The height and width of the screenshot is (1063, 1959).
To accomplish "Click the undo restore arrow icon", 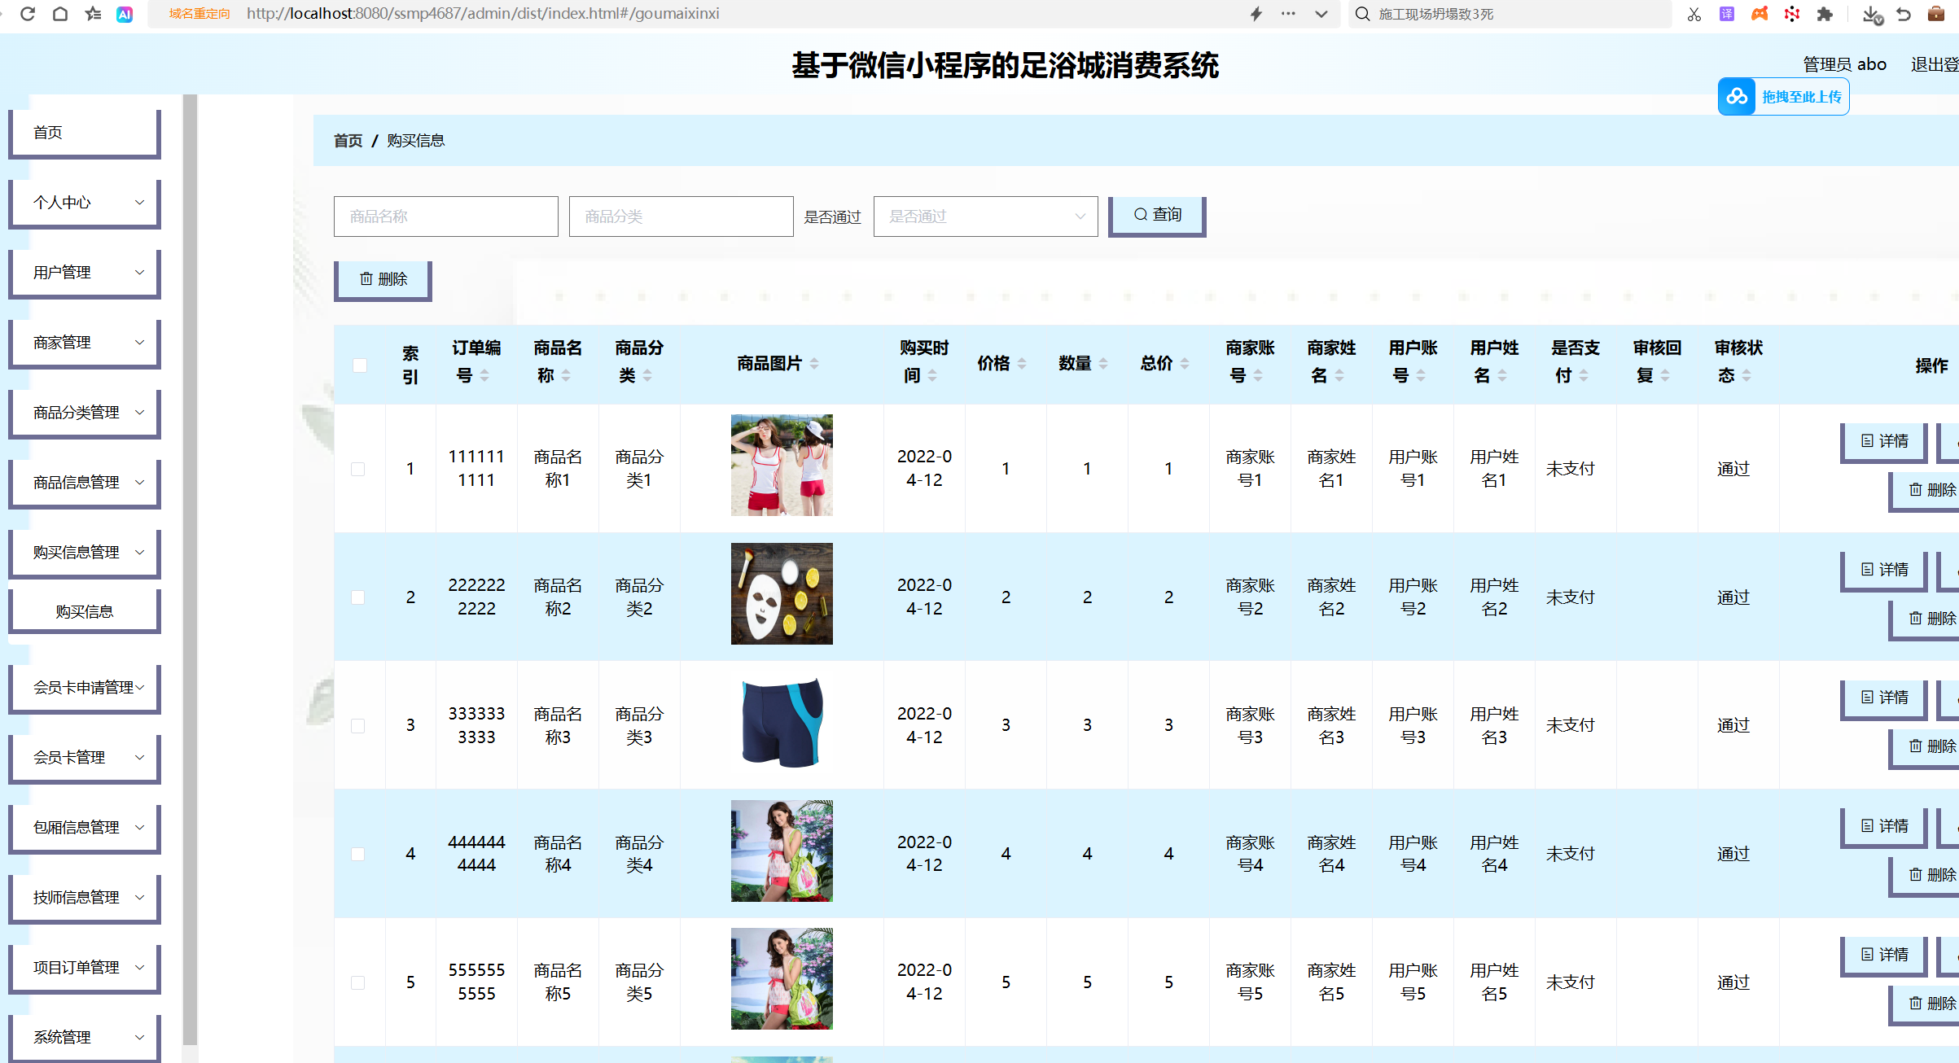I will [x=1904, y=14].
